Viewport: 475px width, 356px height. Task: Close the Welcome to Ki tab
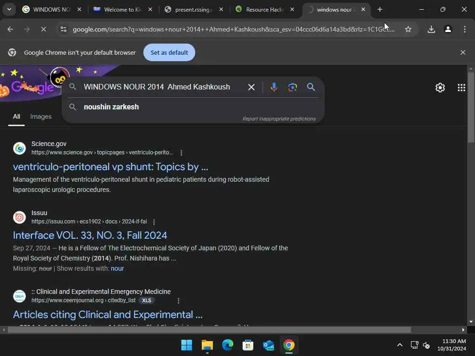[x=150, y=9]
